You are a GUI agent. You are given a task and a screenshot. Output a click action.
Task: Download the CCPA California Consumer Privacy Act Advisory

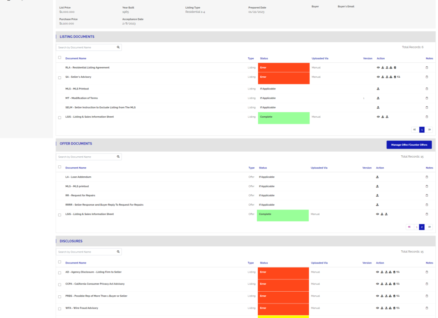382,284
